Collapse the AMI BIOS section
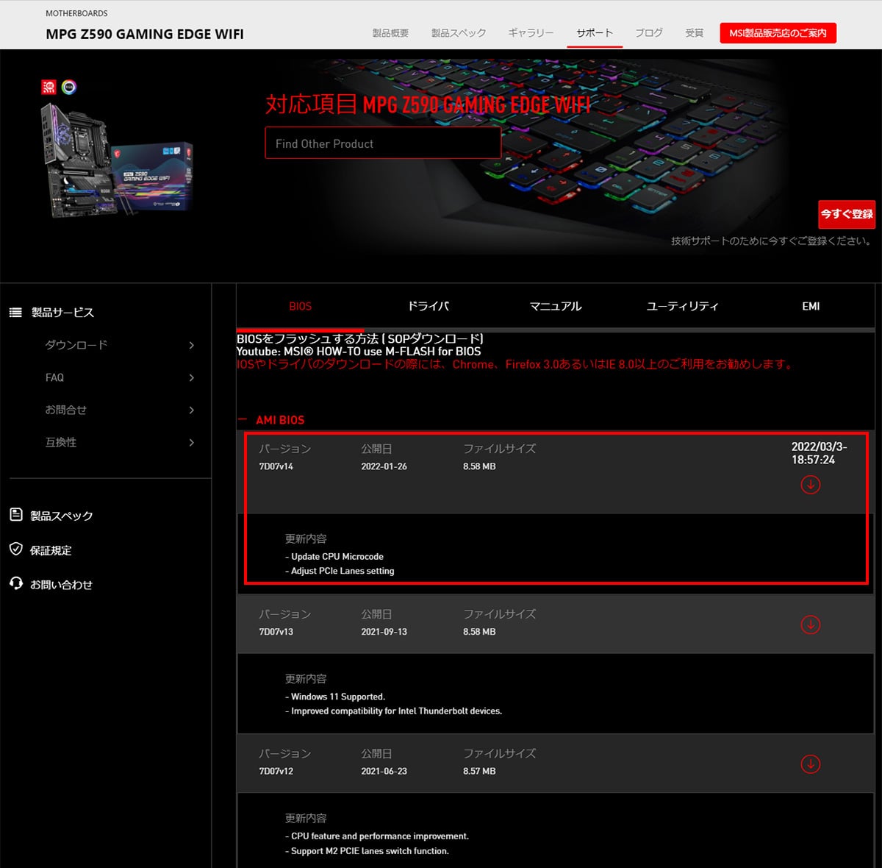The width and height of the screenshot is (882, 868). [x=243, y=420]
